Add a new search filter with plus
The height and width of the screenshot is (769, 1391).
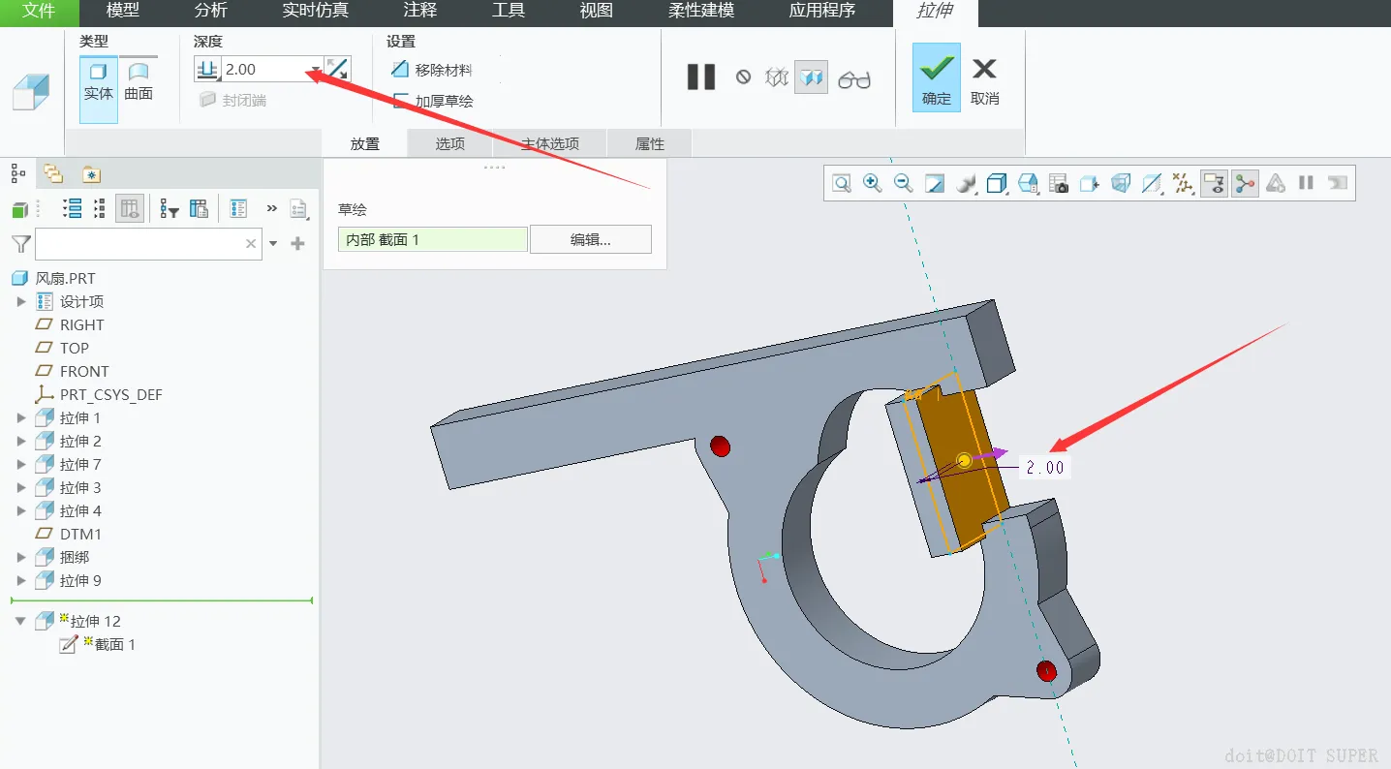click(x=297, y=244)
